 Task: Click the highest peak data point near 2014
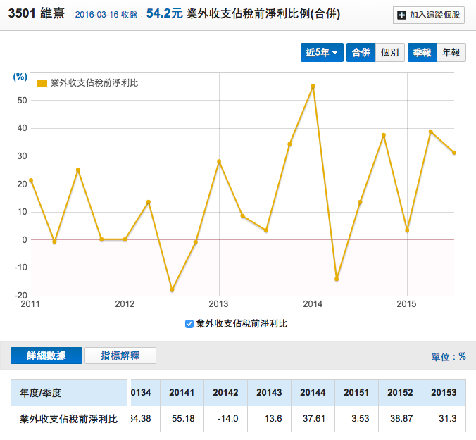[313, 87]
